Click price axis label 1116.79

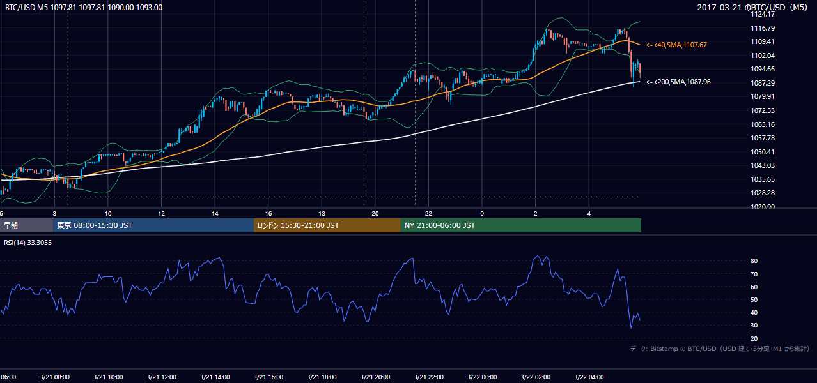coord(763,28)
